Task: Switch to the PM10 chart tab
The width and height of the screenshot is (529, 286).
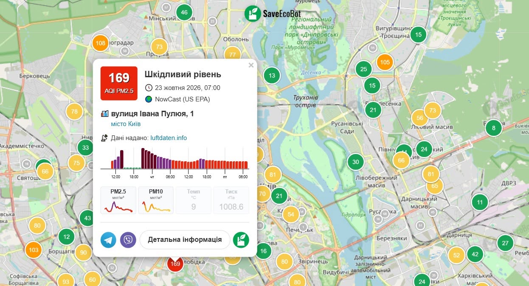Action: tap(156, 200)
